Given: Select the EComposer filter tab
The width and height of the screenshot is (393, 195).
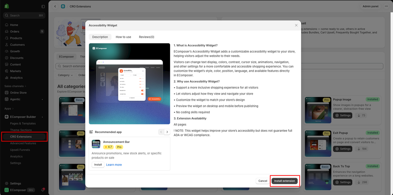Looking at the screenshot, I should 66,57.
